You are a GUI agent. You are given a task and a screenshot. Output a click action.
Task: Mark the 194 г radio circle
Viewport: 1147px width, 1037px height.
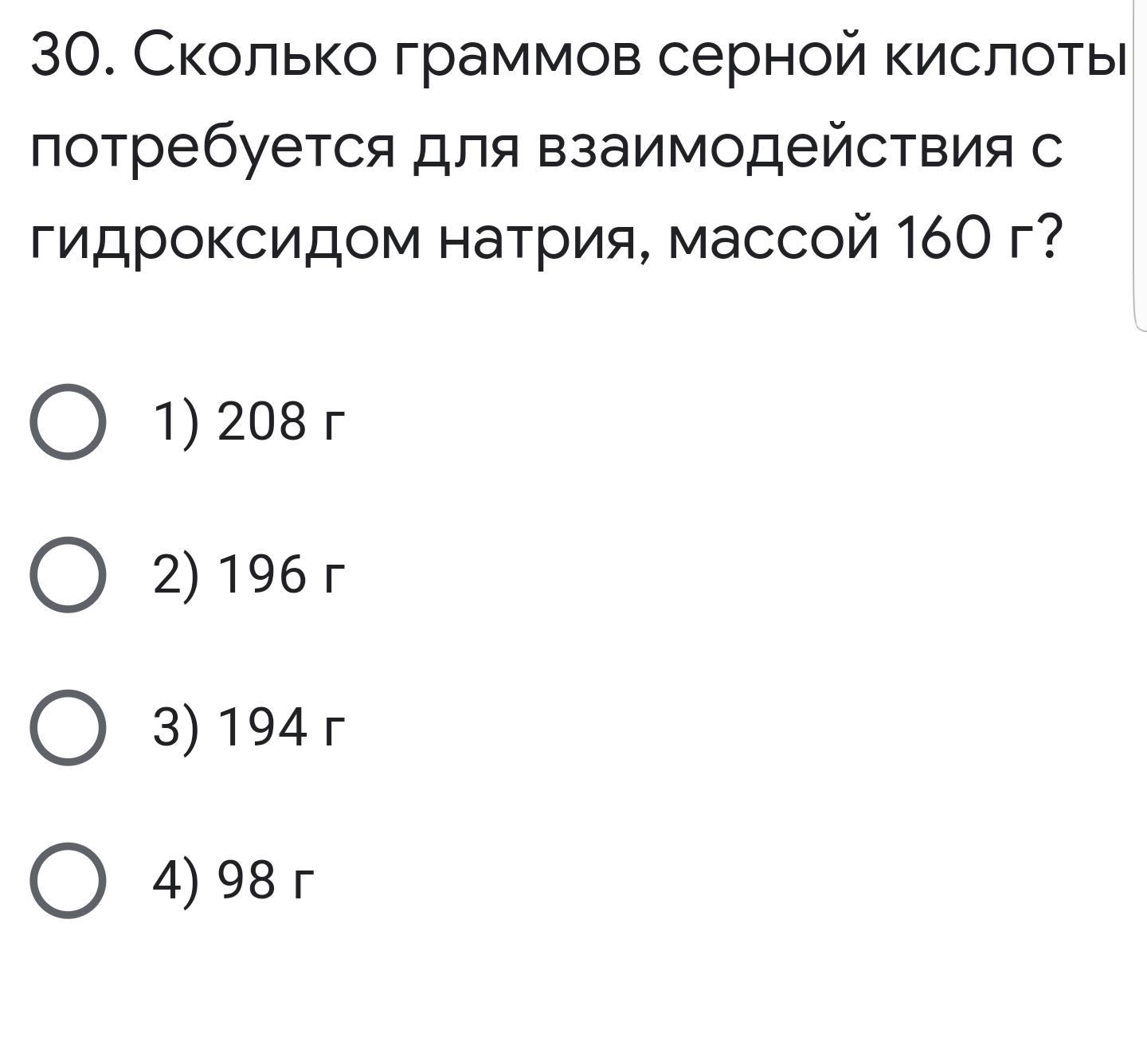[x=68, y=728]
